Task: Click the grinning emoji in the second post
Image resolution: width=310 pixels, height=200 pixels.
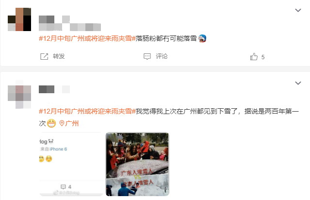Action: tap(51, 123)
